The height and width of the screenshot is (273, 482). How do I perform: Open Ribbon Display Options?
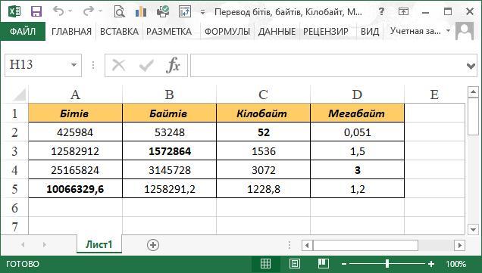(403, 11)
